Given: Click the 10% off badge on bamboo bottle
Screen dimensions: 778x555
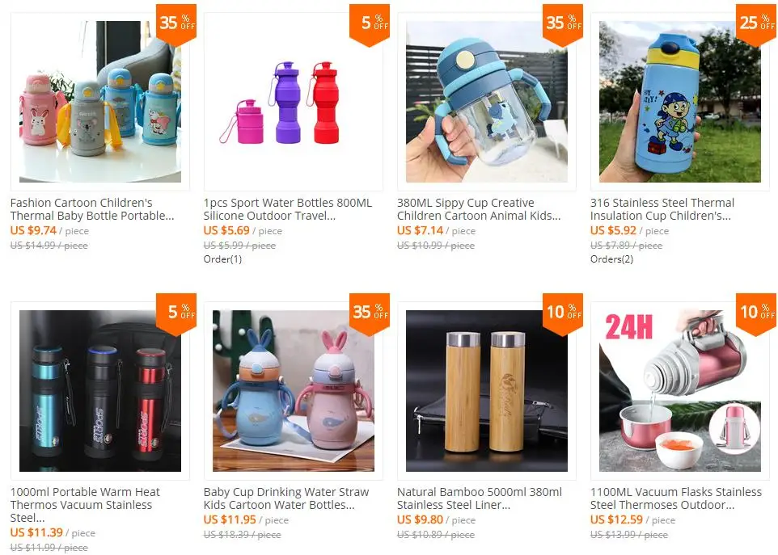Looking at the screenshot, I should pos(563,313).
